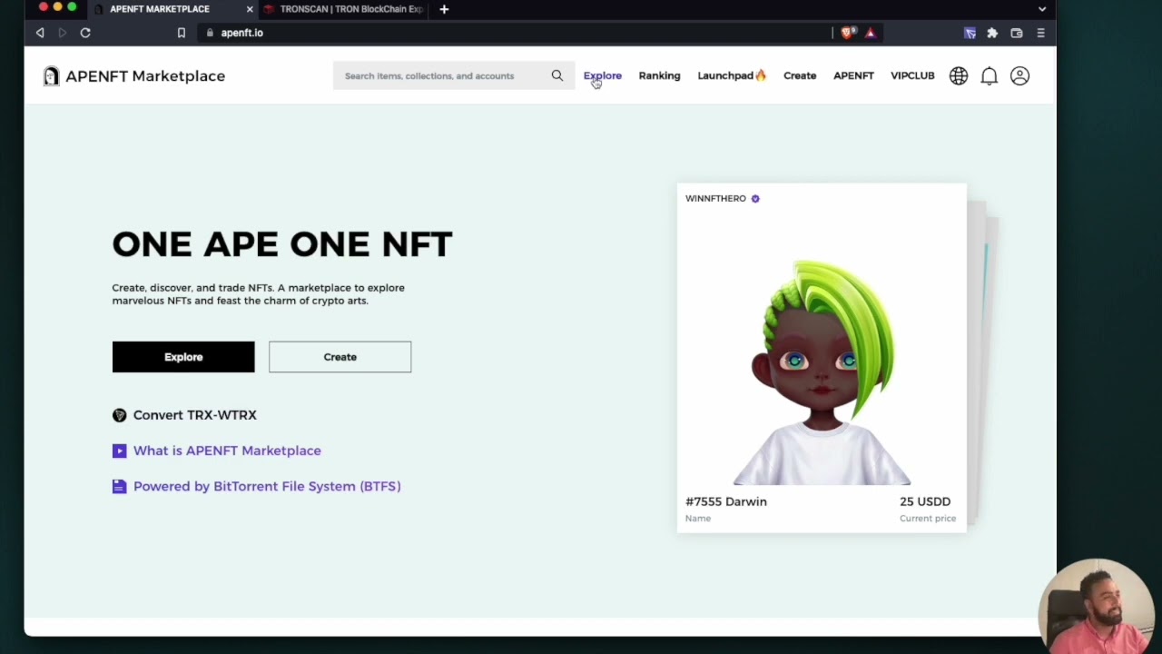Go back with the browser back arrow
Screen dimensions: 1162x654
tap(40, 33)
